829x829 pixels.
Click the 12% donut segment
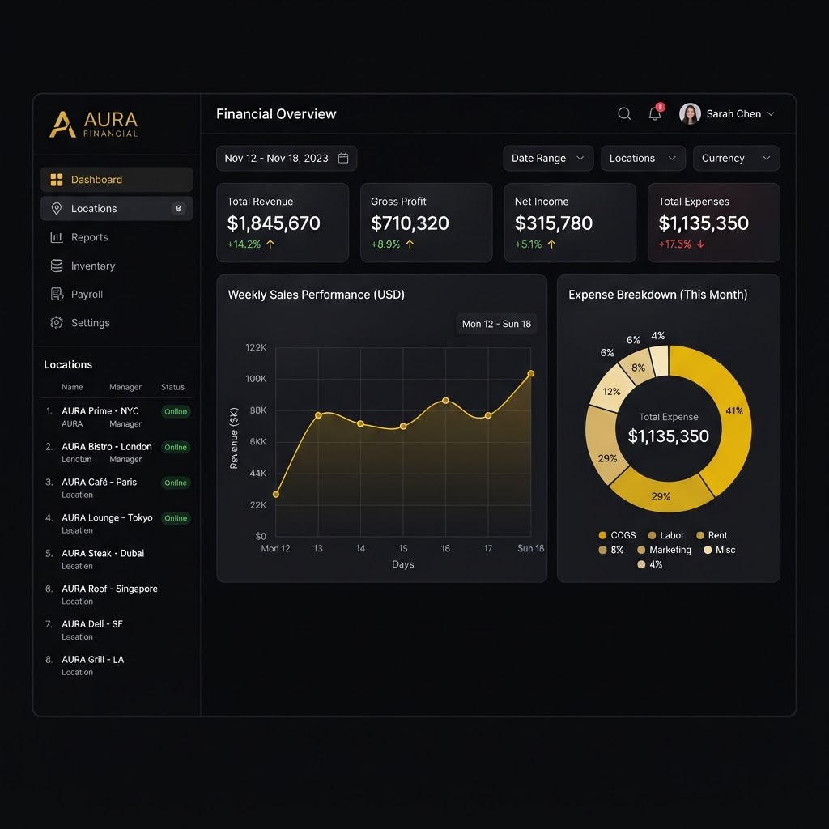[610, 390]
